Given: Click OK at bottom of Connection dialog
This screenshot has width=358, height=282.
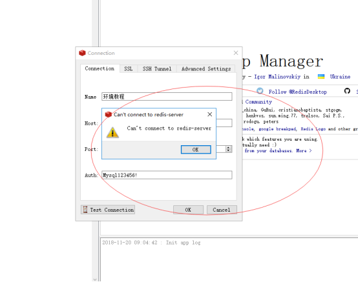Looking at the screenshot, I should point(188,210).
